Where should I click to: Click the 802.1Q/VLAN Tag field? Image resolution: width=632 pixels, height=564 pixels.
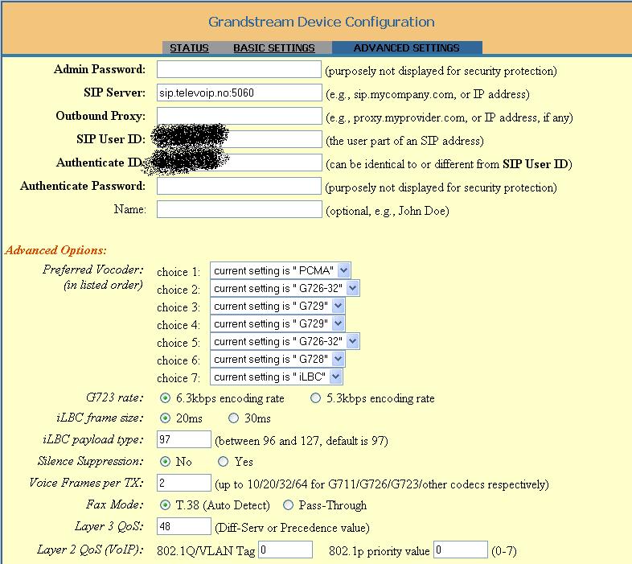[x=285, y=550]
